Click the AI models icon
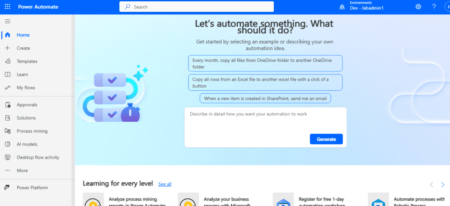Image resolution: width=450 pixels, height=206 pixels. point(8,144)
